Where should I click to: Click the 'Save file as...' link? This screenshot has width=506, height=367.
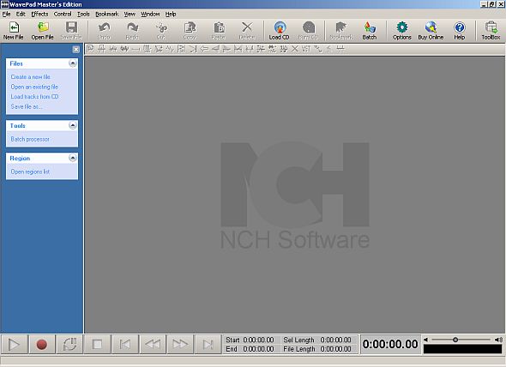tap(26, 106)
